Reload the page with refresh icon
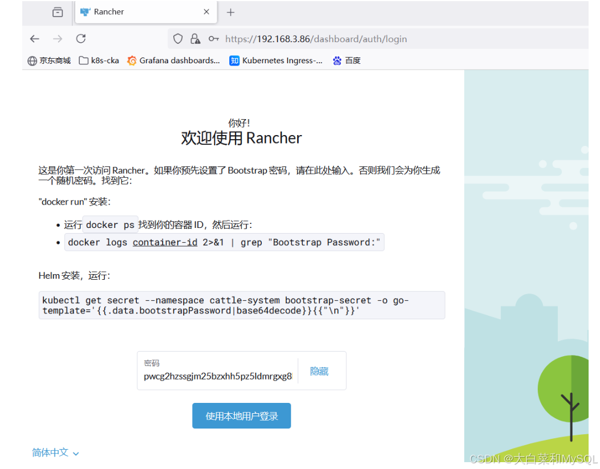The image size is (600, 469). 81,39
